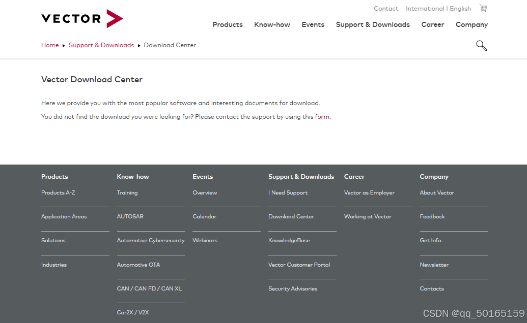The height and width of the screenshot is (323, 527).
Task: Open Vector Customer Portal link
Action: tap(299, 265)
